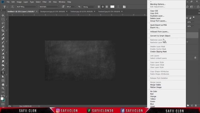This screenshot has width=200, height=113.
Task: Align text right
Action: (107, 7)
